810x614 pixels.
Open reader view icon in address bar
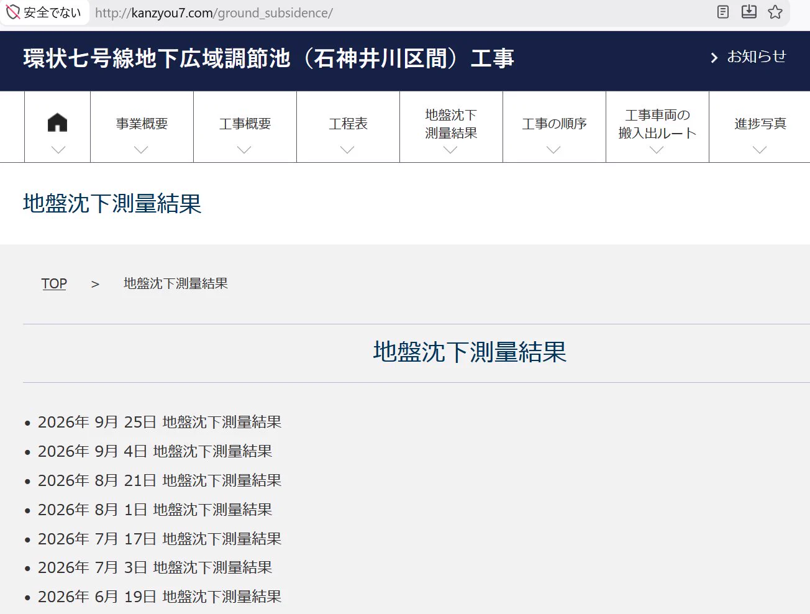point(723,12)
